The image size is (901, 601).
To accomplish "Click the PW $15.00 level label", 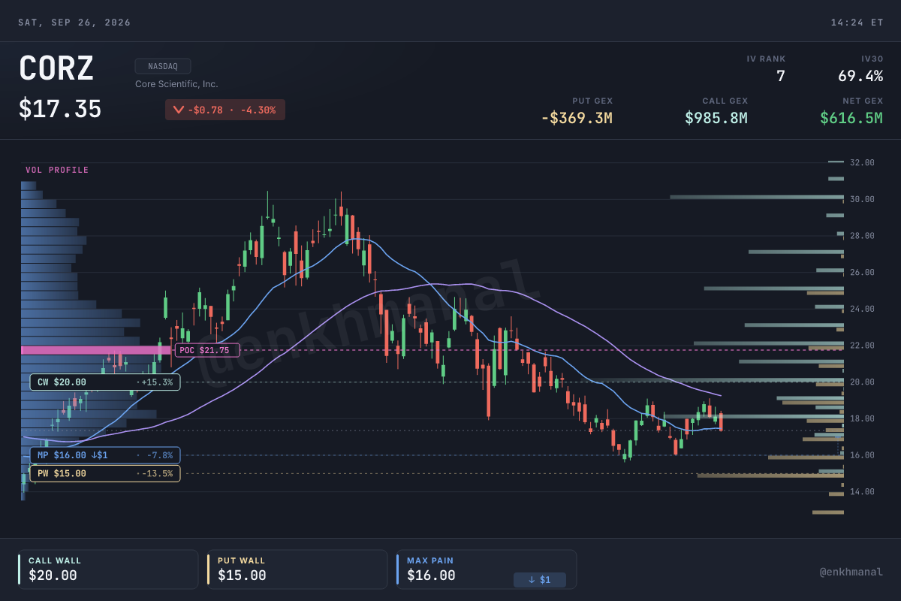I will [105, 473].
